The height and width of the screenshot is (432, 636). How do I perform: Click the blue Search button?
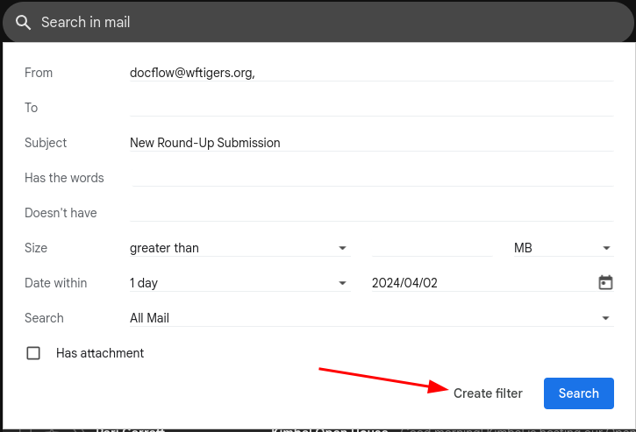(578, 393)
